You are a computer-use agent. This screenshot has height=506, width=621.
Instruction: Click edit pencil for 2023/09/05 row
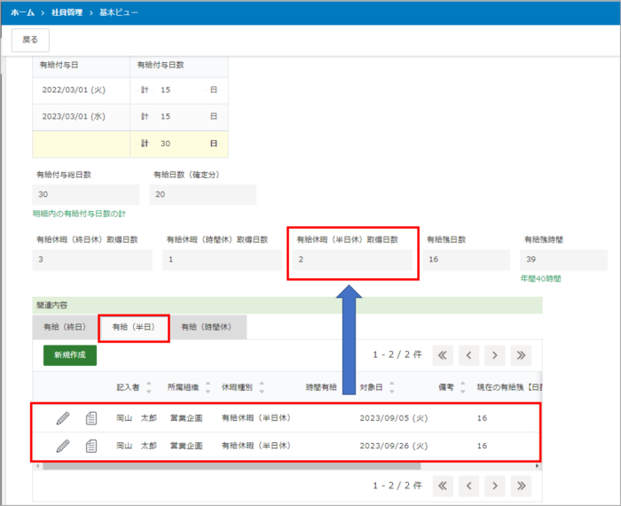(x=63, y=418)
